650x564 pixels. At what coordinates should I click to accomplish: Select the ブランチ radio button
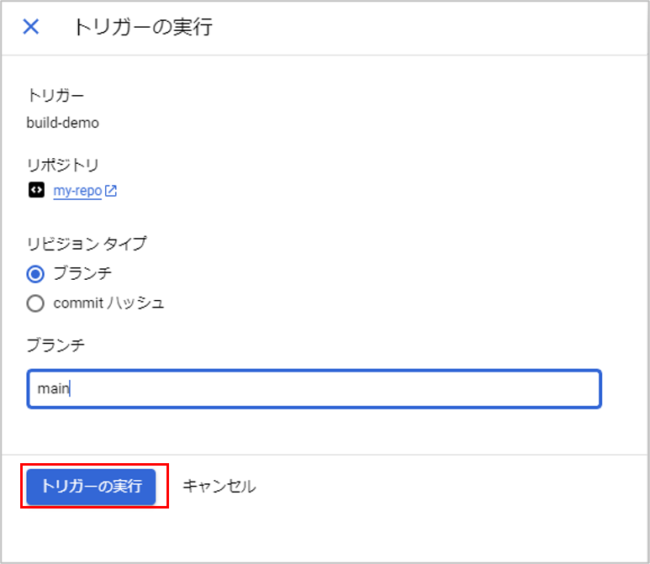tap(35, 274)
